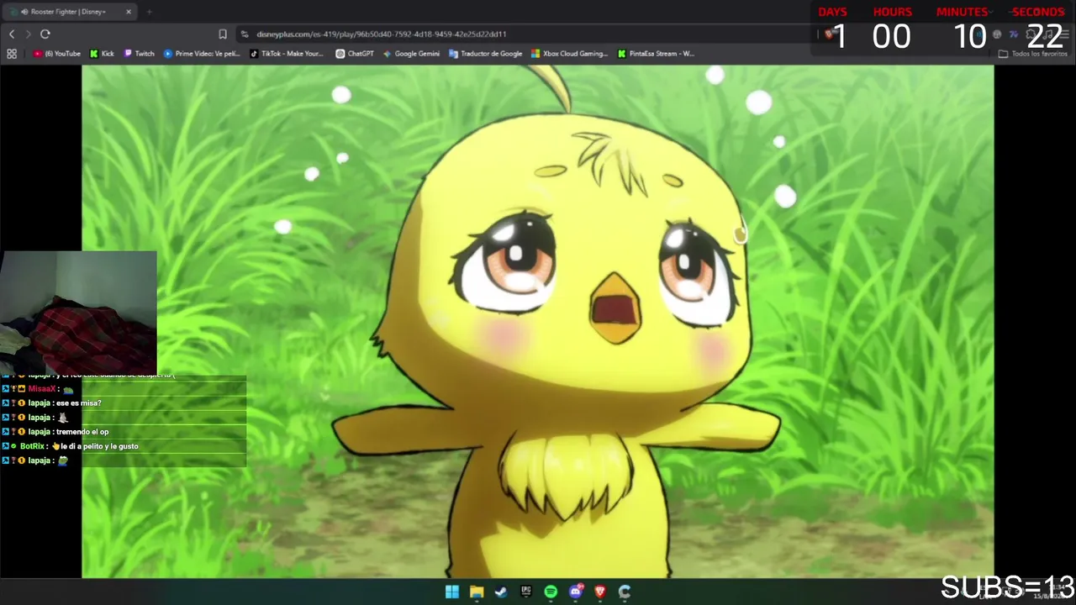This screenshot has width=1076, height=605.
Task: Click the Disney+ video player area
Action: click(x=538, y=322)
